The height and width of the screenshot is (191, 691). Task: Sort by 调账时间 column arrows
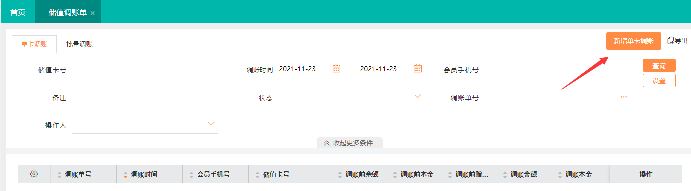click(x=126, y=175)
